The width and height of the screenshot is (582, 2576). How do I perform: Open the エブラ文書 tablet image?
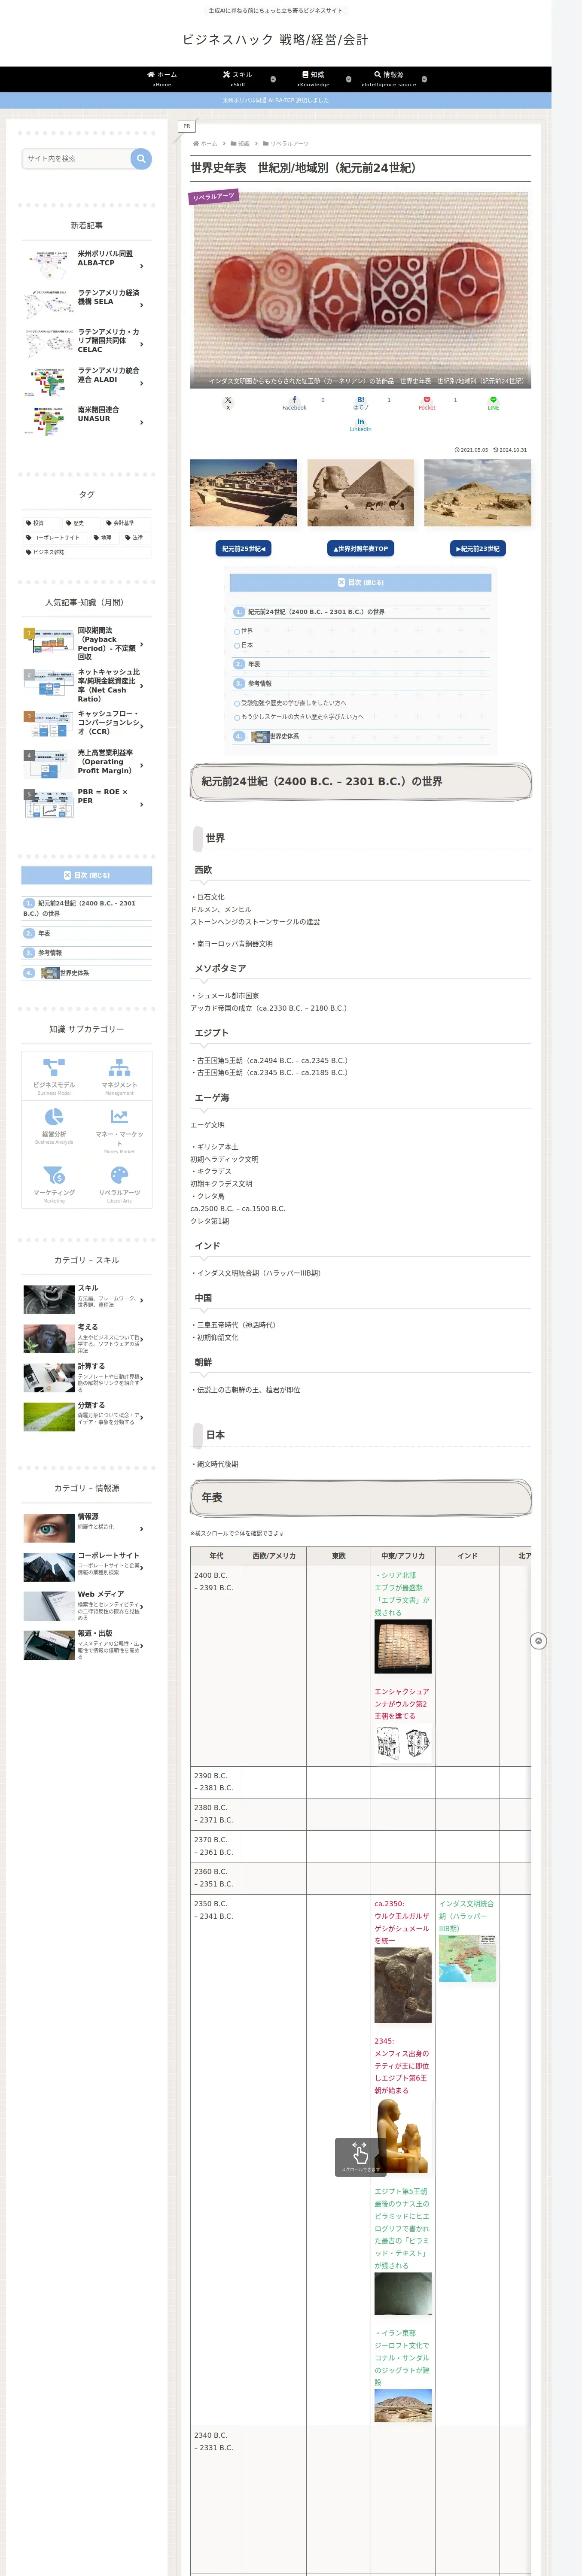(403, 1645)
